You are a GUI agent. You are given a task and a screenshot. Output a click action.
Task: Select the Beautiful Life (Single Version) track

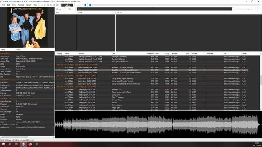(151, 67)
